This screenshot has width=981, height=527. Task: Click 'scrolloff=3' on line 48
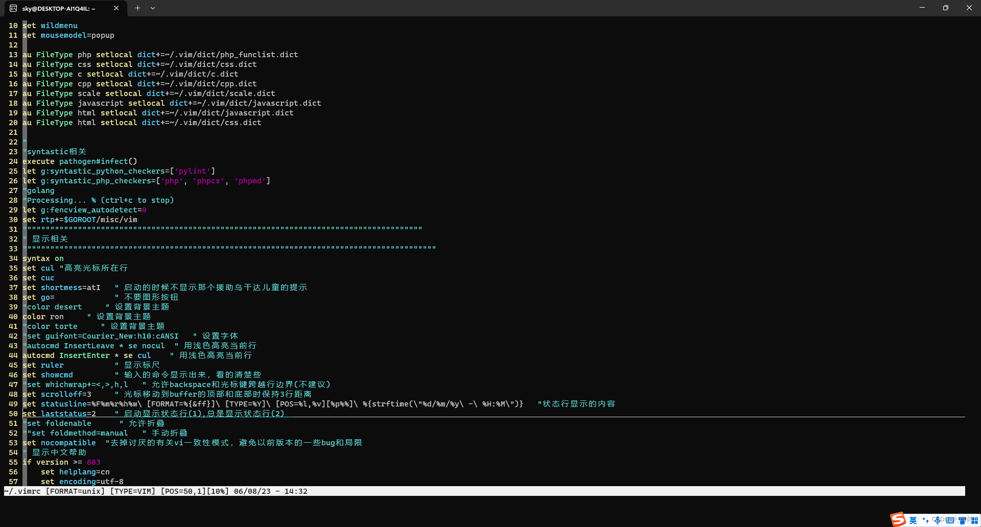[x=66, y=394]
